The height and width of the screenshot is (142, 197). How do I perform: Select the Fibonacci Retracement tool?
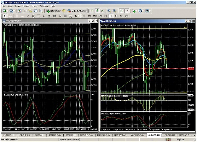(38, 16)
